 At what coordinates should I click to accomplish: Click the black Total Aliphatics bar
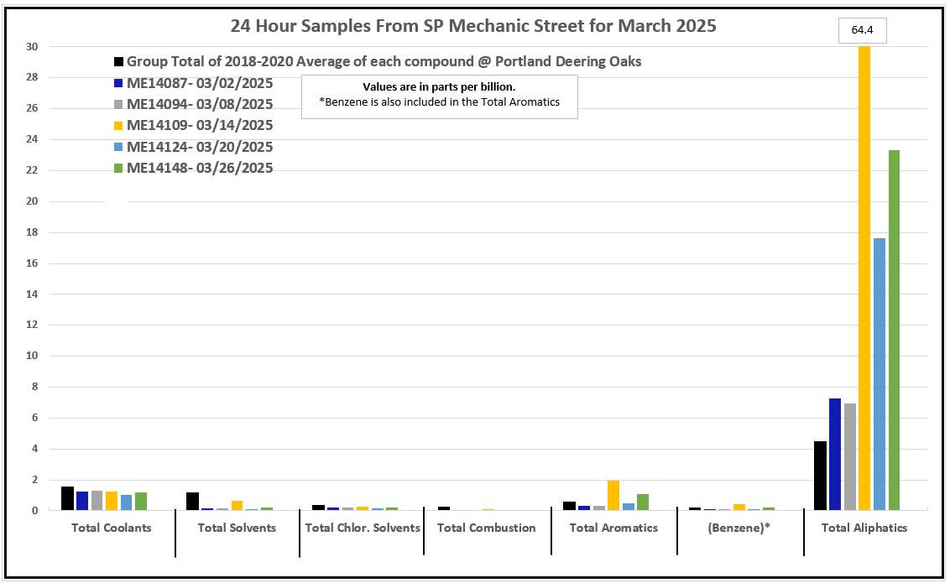(x=820, y=475)
